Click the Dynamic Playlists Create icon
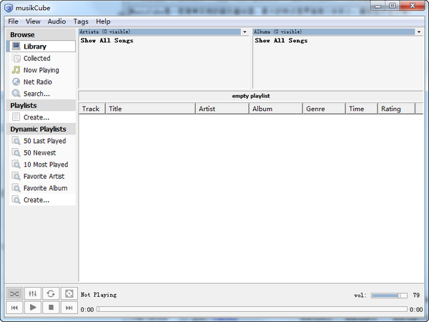This screenshot has width=429, height=322. (x=16, y=200)
